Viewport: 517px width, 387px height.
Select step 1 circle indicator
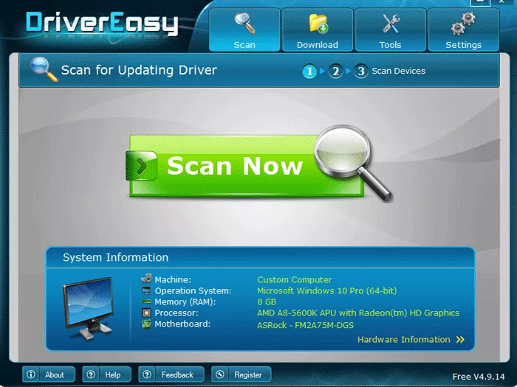click(309, 71)
